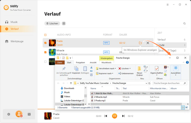
Task: Select the Verlauf filter with 6 items
Action: [171, 40]
